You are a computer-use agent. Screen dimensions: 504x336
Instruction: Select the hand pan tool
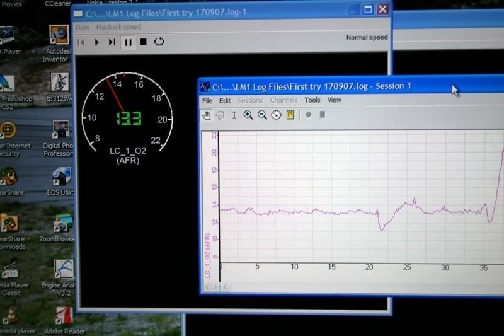tap(206, 115)
